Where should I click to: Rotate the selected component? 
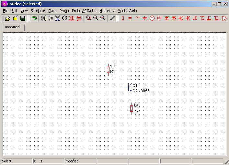[x=64, y=18]
